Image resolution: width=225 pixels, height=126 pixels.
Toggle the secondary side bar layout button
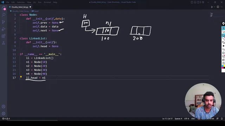pos(198,2)
